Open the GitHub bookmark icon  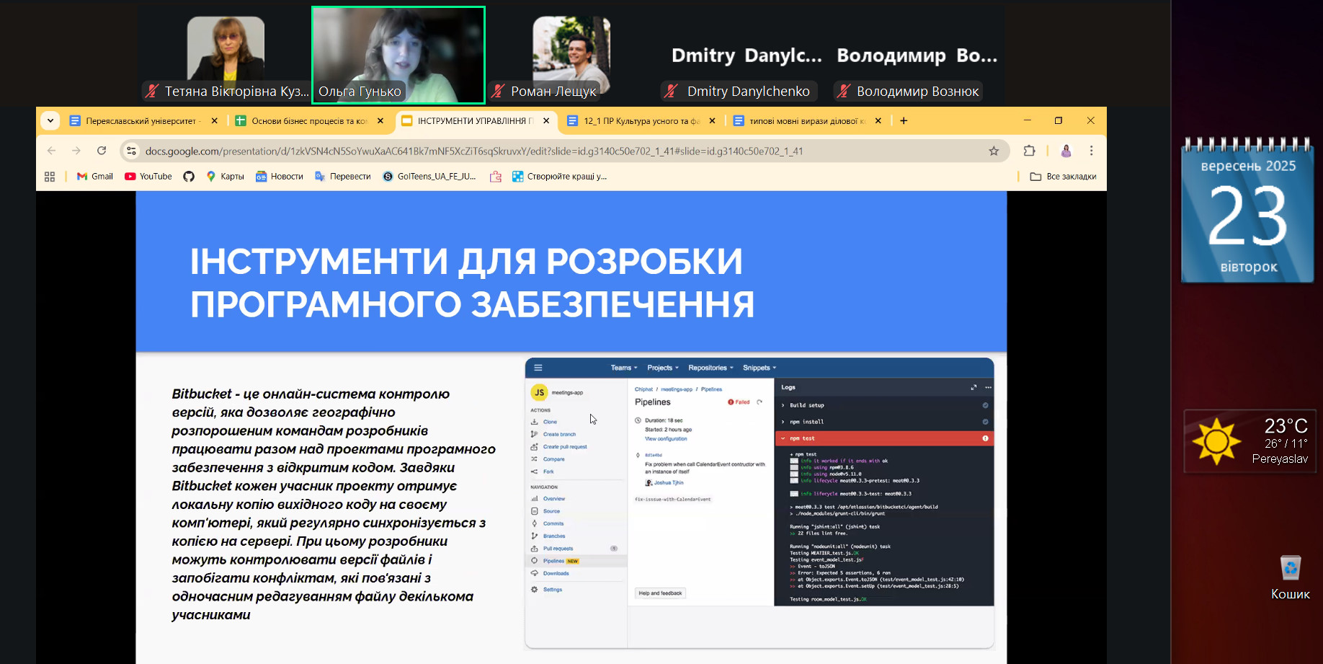pyautogui.click(x=189, y=177)
